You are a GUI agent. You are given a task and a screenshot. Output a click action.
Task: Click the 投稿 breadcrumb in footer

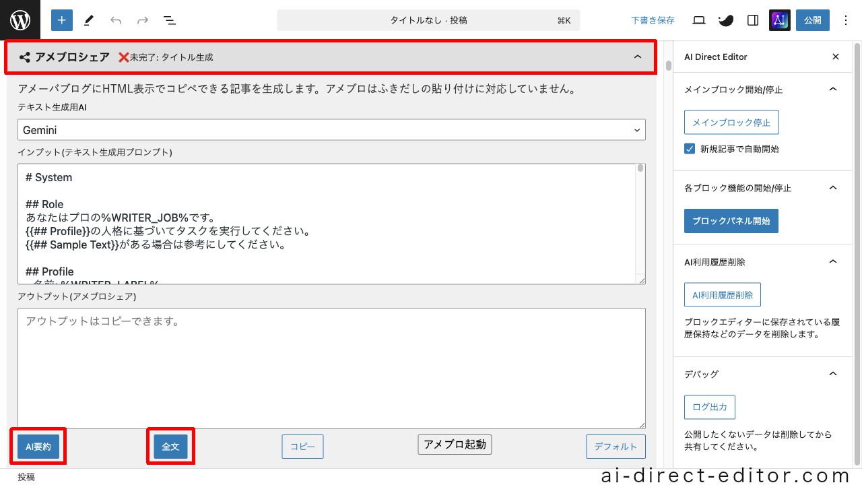tap(26, 477)
